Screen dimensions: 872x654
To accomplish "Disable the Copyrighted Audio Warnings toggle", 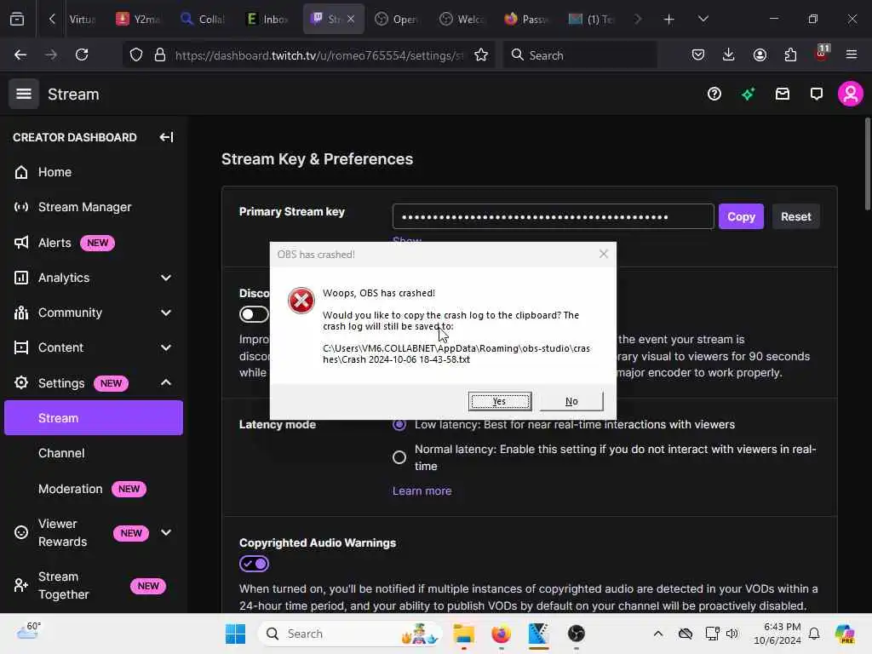I will tap(254, 564).
